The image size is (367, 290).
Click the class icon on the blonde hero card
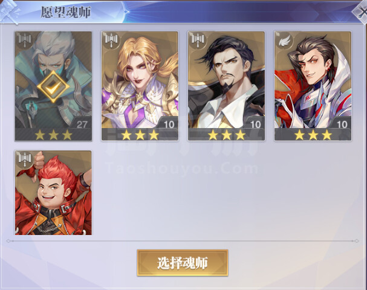coord(111,41)
